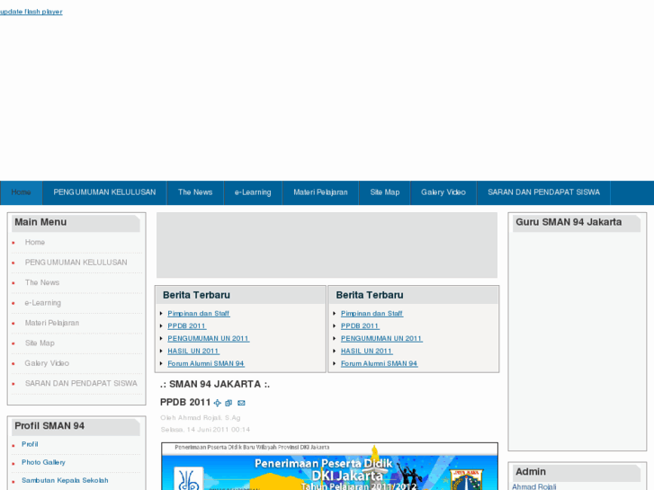
Task: Open PPDB 2011 in left Berita Terbaru panel
Action: (x=186, y=326)
